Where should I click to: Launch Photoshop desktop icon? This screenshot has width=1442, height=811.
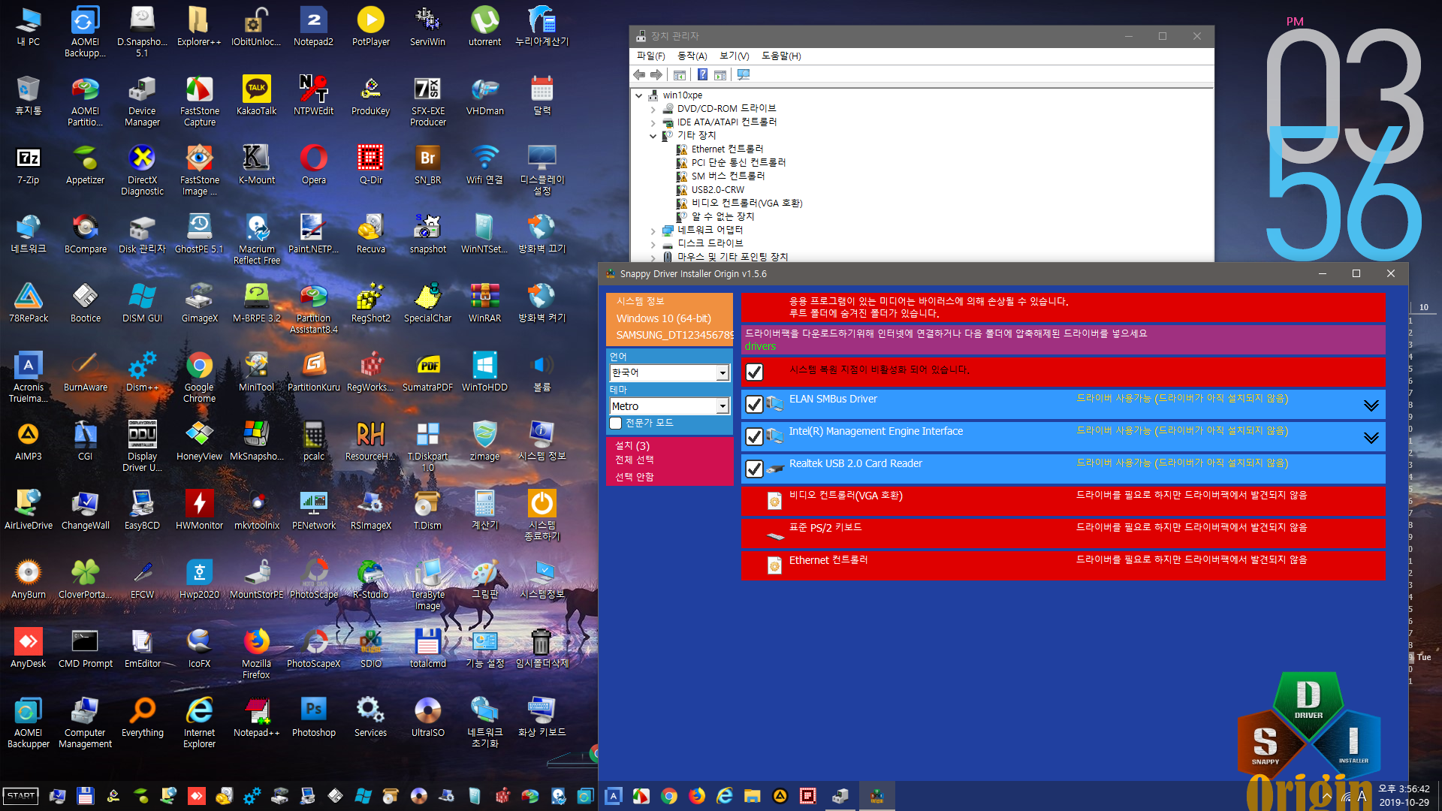[313, 717]
